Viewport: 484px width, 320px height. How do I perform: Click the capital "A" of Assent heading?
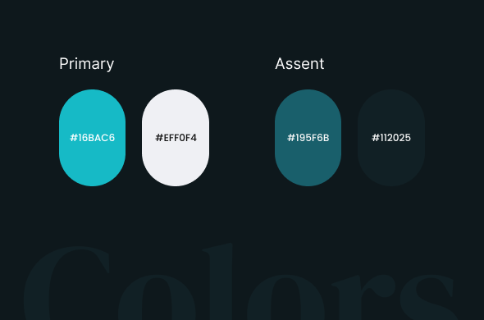tap(281, 64)
